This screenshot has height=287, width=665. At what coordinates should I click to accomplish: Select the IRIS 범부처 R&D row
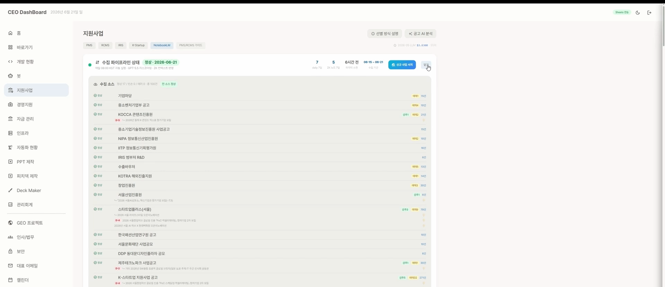tap(260, 157)
